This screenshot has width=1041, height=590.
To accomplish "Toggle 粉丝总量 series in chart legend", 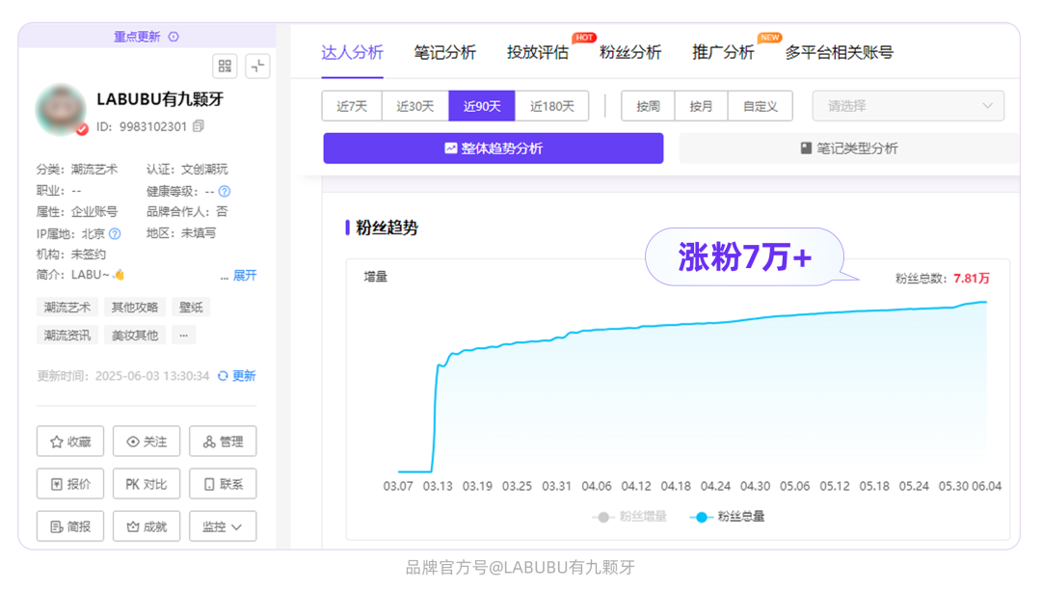I will pyautogui.click(x=728, y=517).
